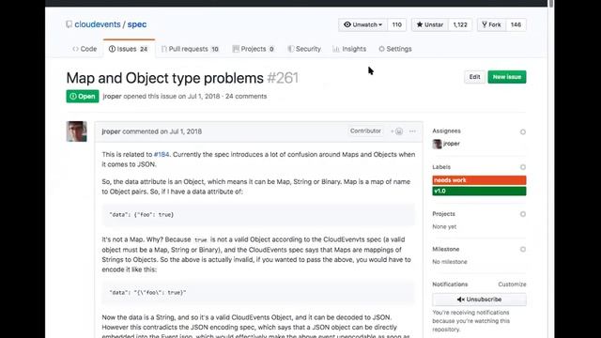Viewport: 601px width, 338px height.
Task: Click the assignee jroper in the sidebar
Action: tap(452, 144)
